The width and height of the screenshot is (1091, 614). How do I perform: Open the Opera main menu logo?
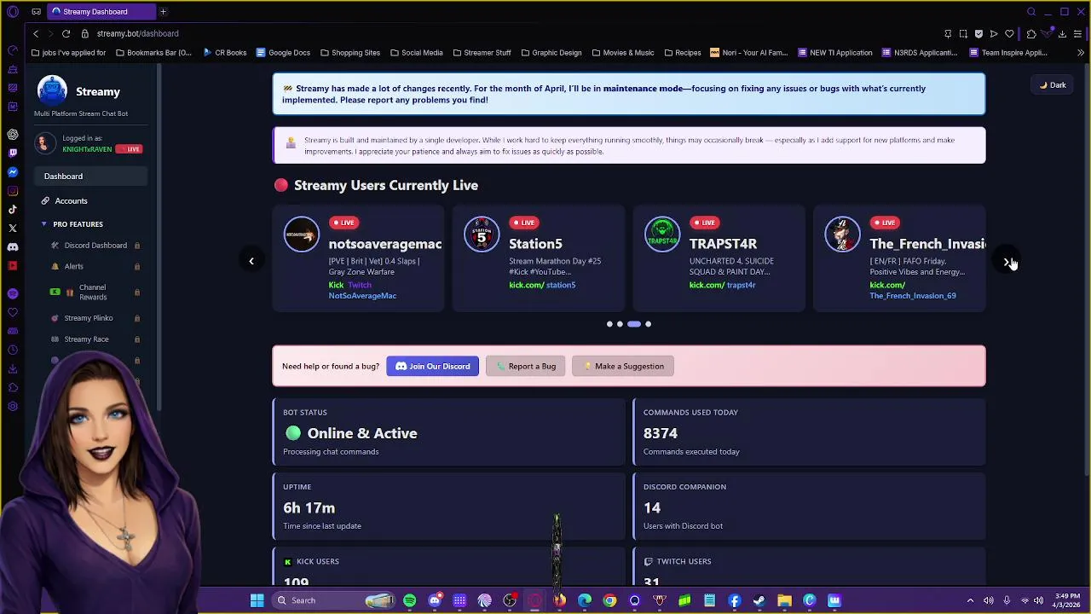(x=13, y=12)
